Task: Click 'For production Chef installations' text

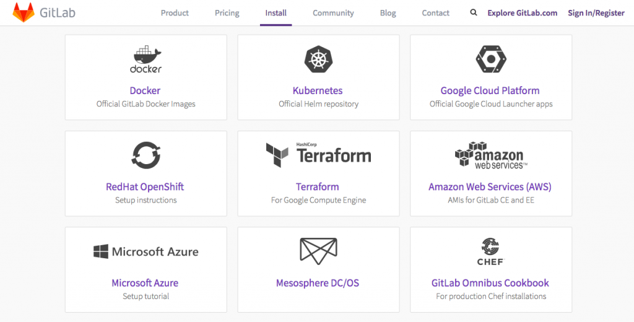Action: pyautogui.click(x=491, y=296)
